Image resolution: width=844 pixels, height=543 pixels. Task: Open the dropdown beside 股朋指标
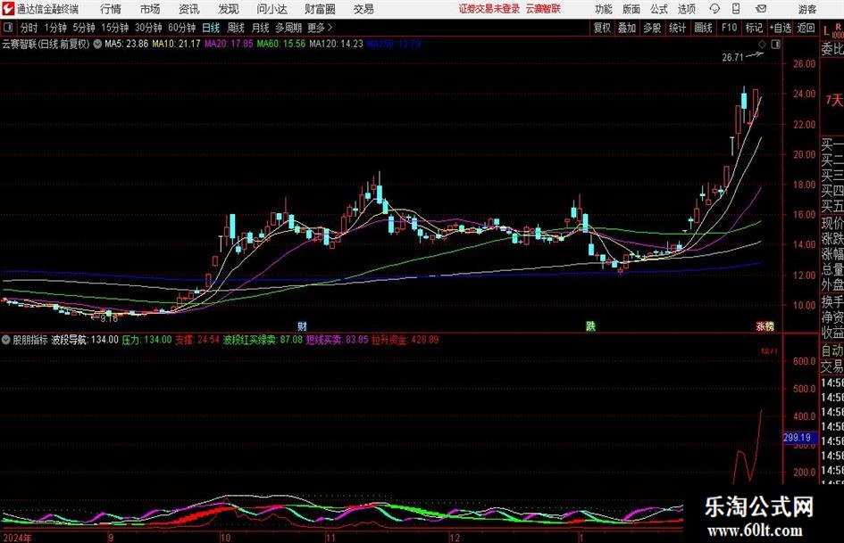tap(6, 340)
